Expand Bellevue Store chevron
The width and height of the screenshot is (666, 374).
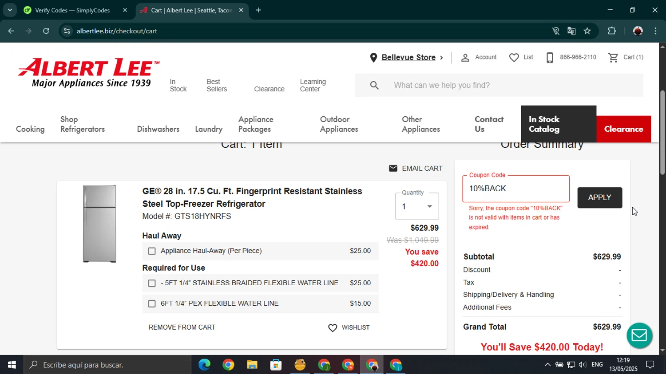pyautogui.click(x=441, y=58)
